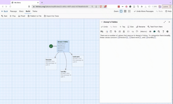Go Back to the story library
The height and width of the screenshot is (104, 173).
point(5,11)
